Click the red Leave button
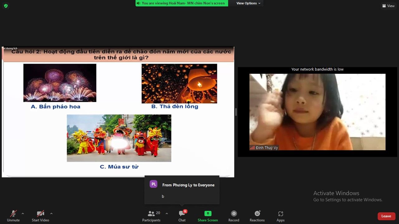399x224 pixels. tap(386, 216)
